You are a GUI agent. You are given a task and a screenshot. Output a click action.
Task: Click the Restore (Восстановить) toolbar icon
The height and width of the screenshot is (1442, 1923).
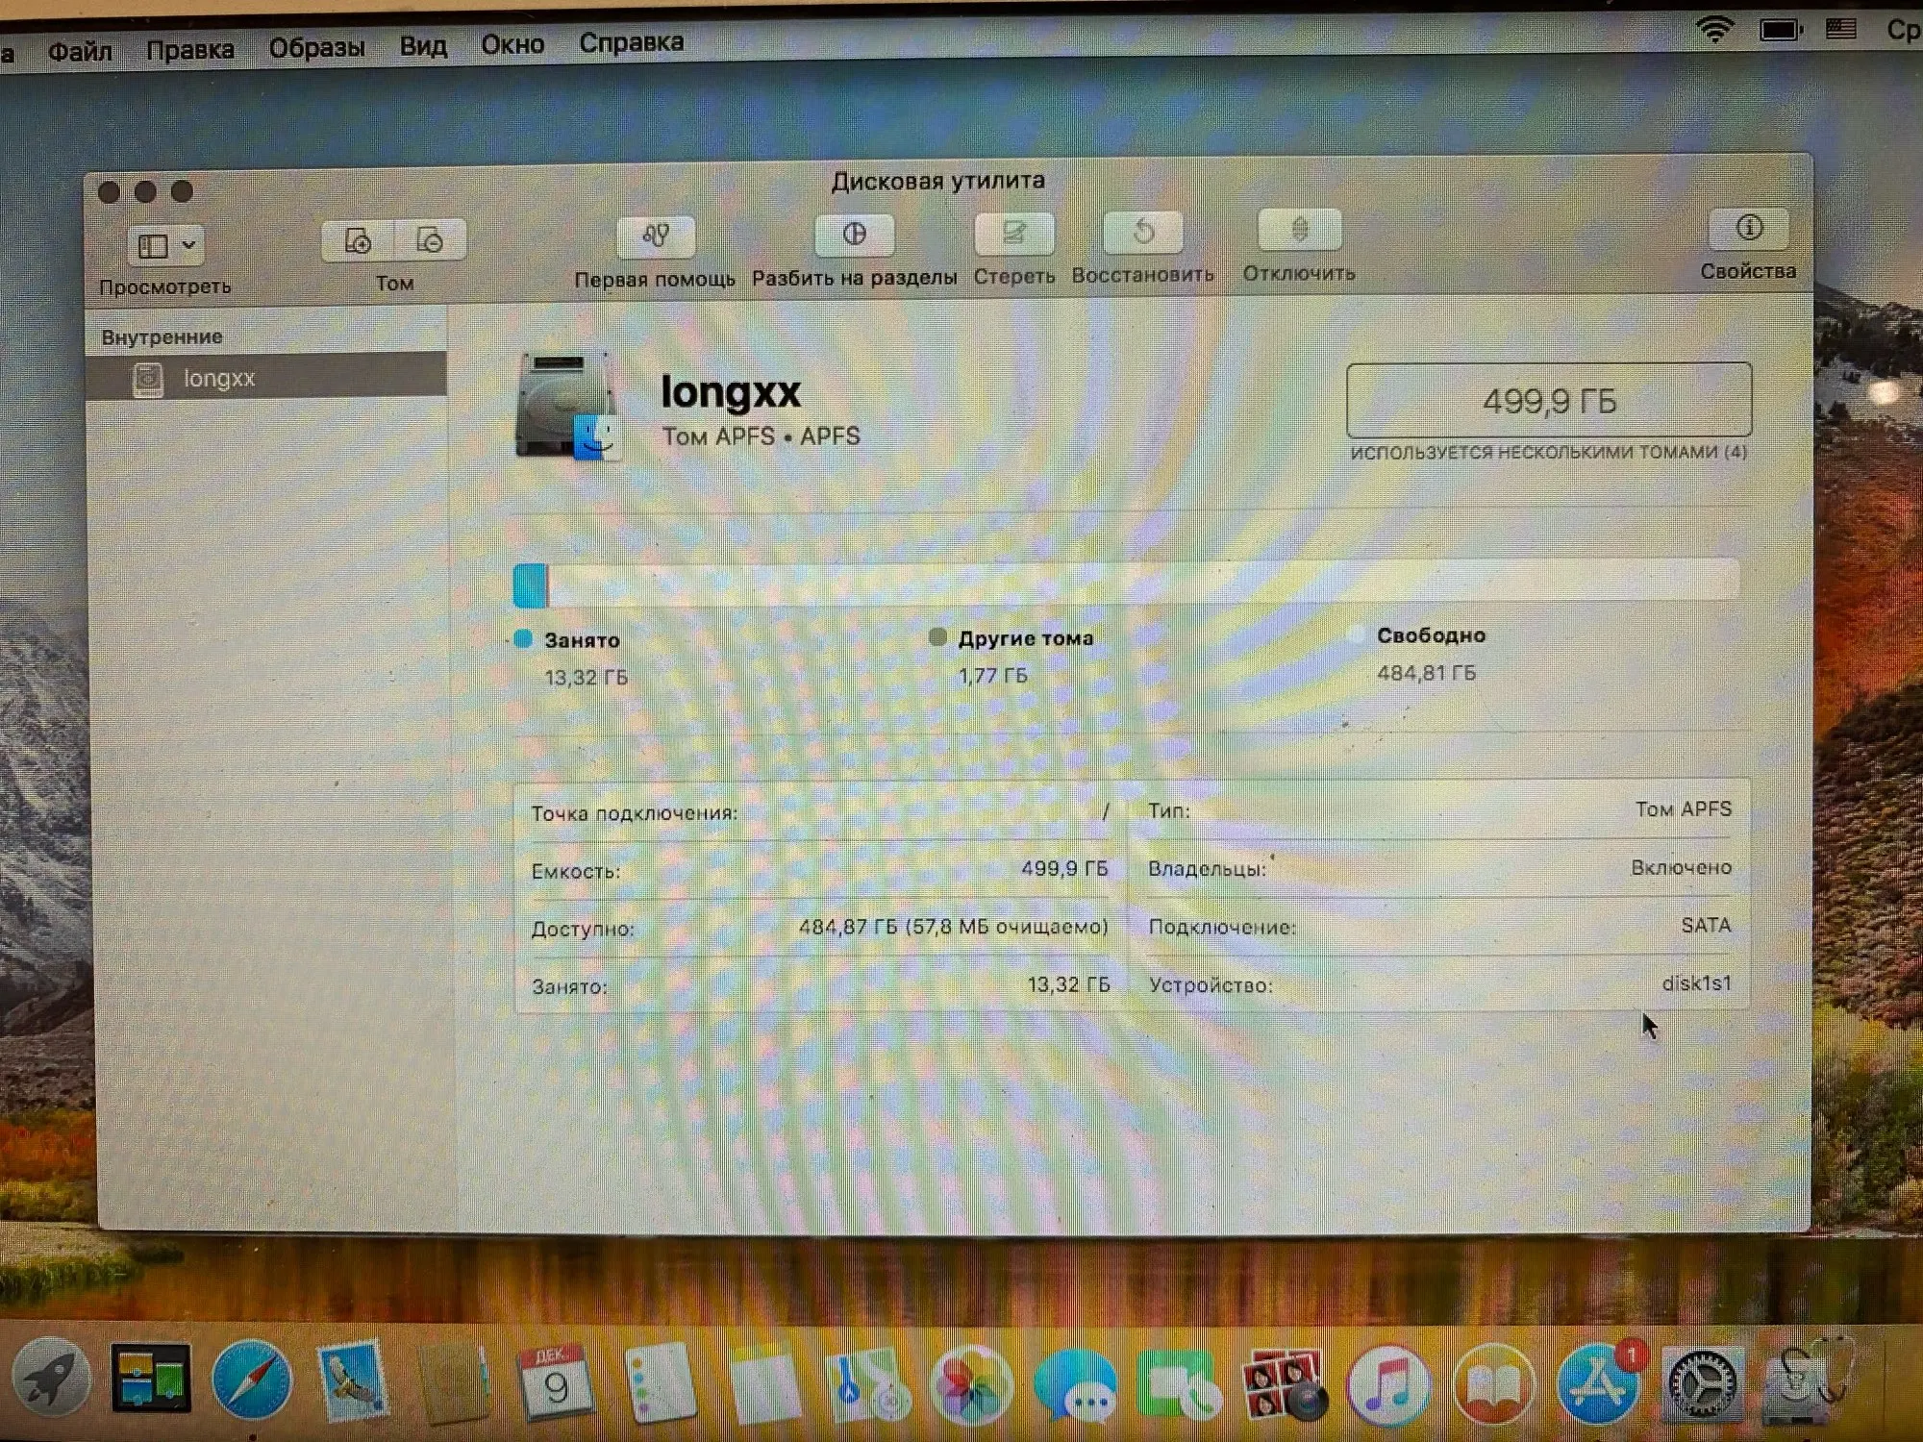tap(1142, 232)
